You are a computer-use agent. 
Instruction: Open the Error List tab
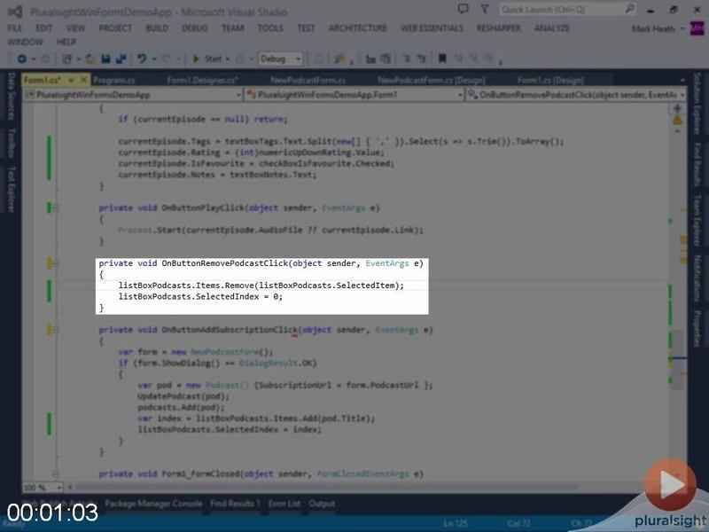pyautogui.click(x=284, y=504)
